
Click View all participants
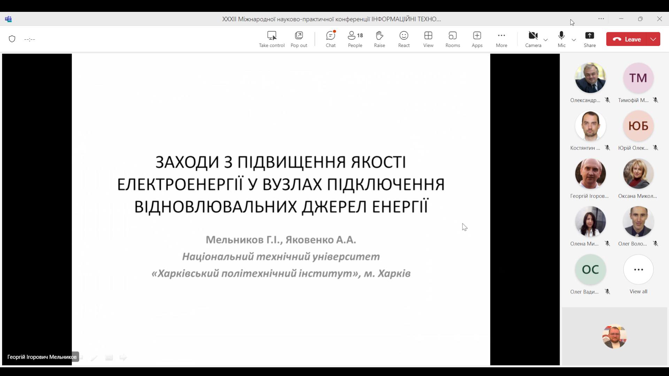coord(638,270)
